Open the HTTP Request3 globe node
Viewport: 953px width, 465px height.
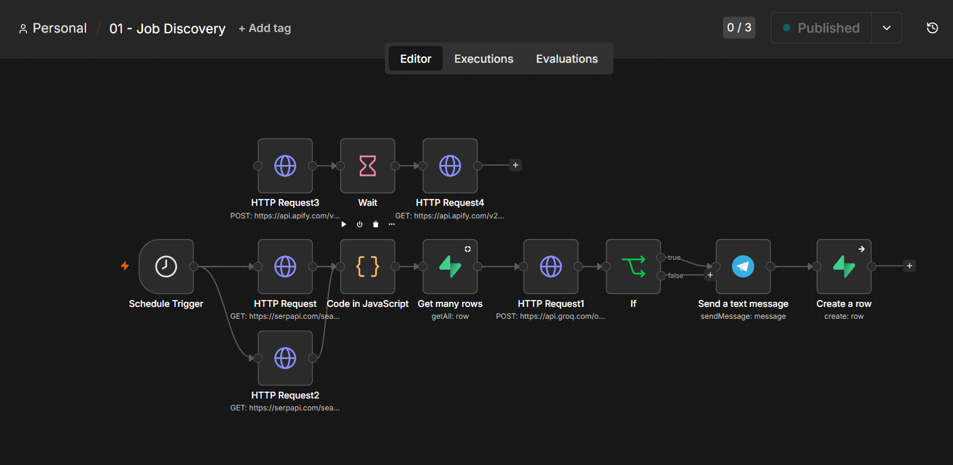[285, 166]
